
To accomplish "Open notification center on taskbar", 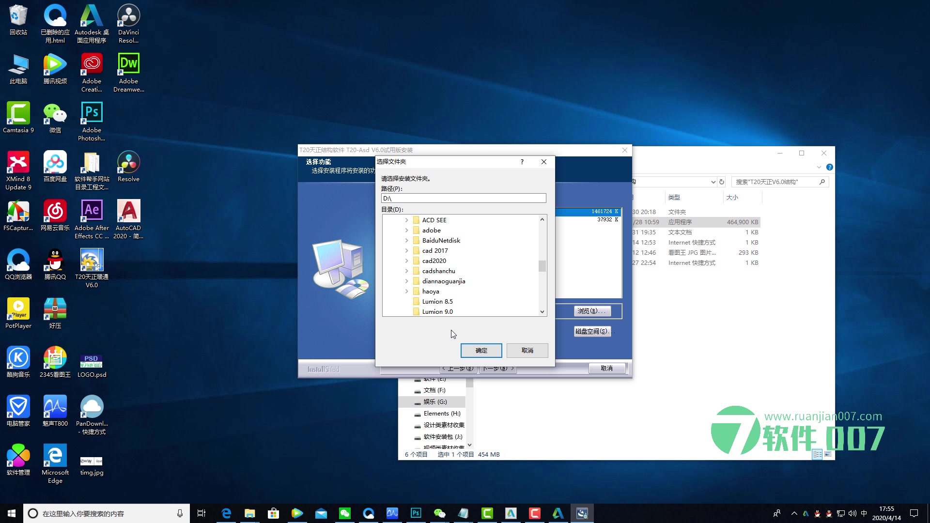I will click(914, 513).
